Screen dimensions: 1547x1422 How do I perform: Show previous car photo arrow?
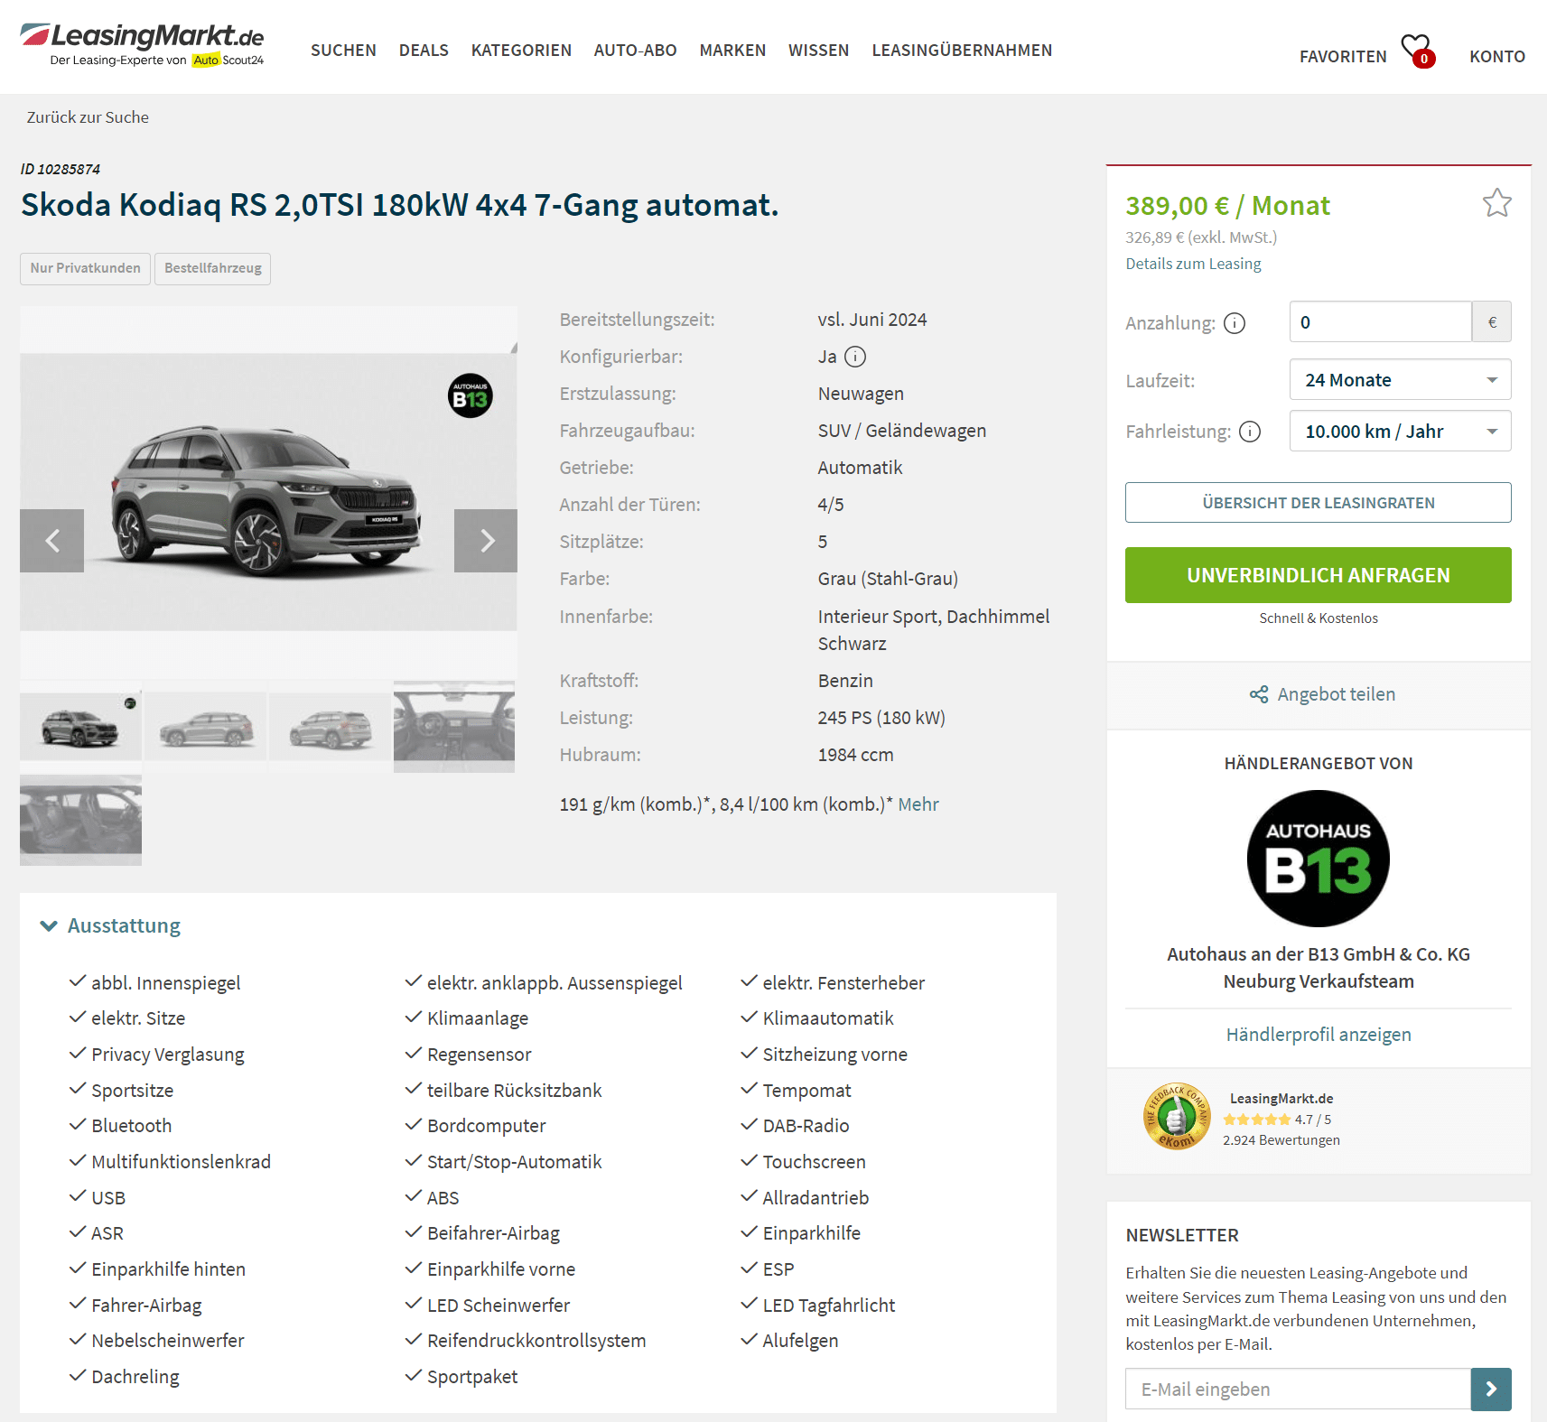point(52,541)
